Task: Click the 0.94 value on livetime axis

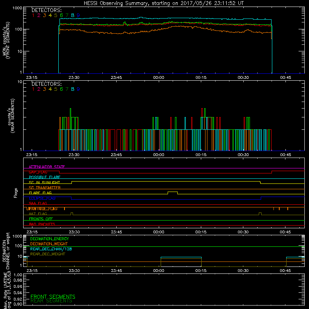Action: pos(18,292)
